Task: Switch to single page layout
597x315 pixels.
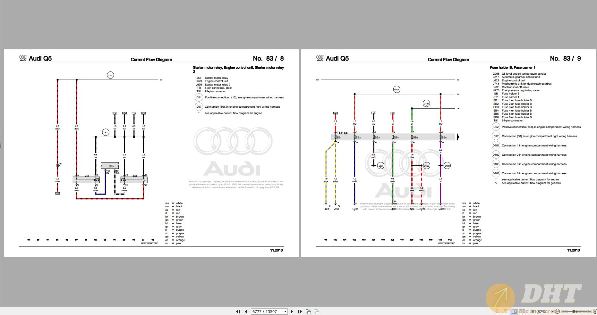Action: click(x=498, y=312)
